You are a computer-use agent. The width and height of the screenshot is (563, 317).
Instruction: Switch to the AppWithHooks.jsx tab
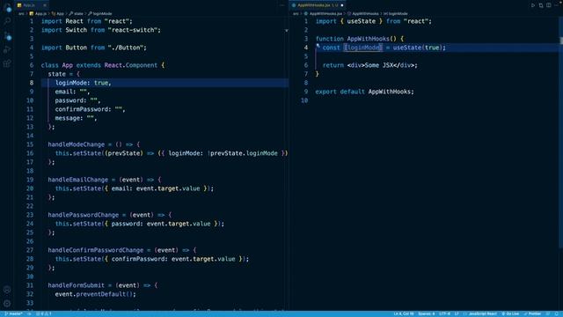point(317,5)
